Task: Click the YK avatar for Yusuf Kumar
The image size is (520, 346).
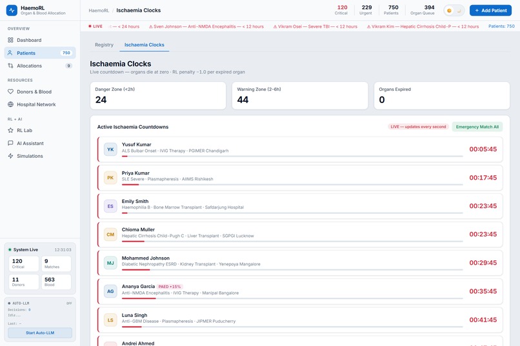Action: point(110,149)
